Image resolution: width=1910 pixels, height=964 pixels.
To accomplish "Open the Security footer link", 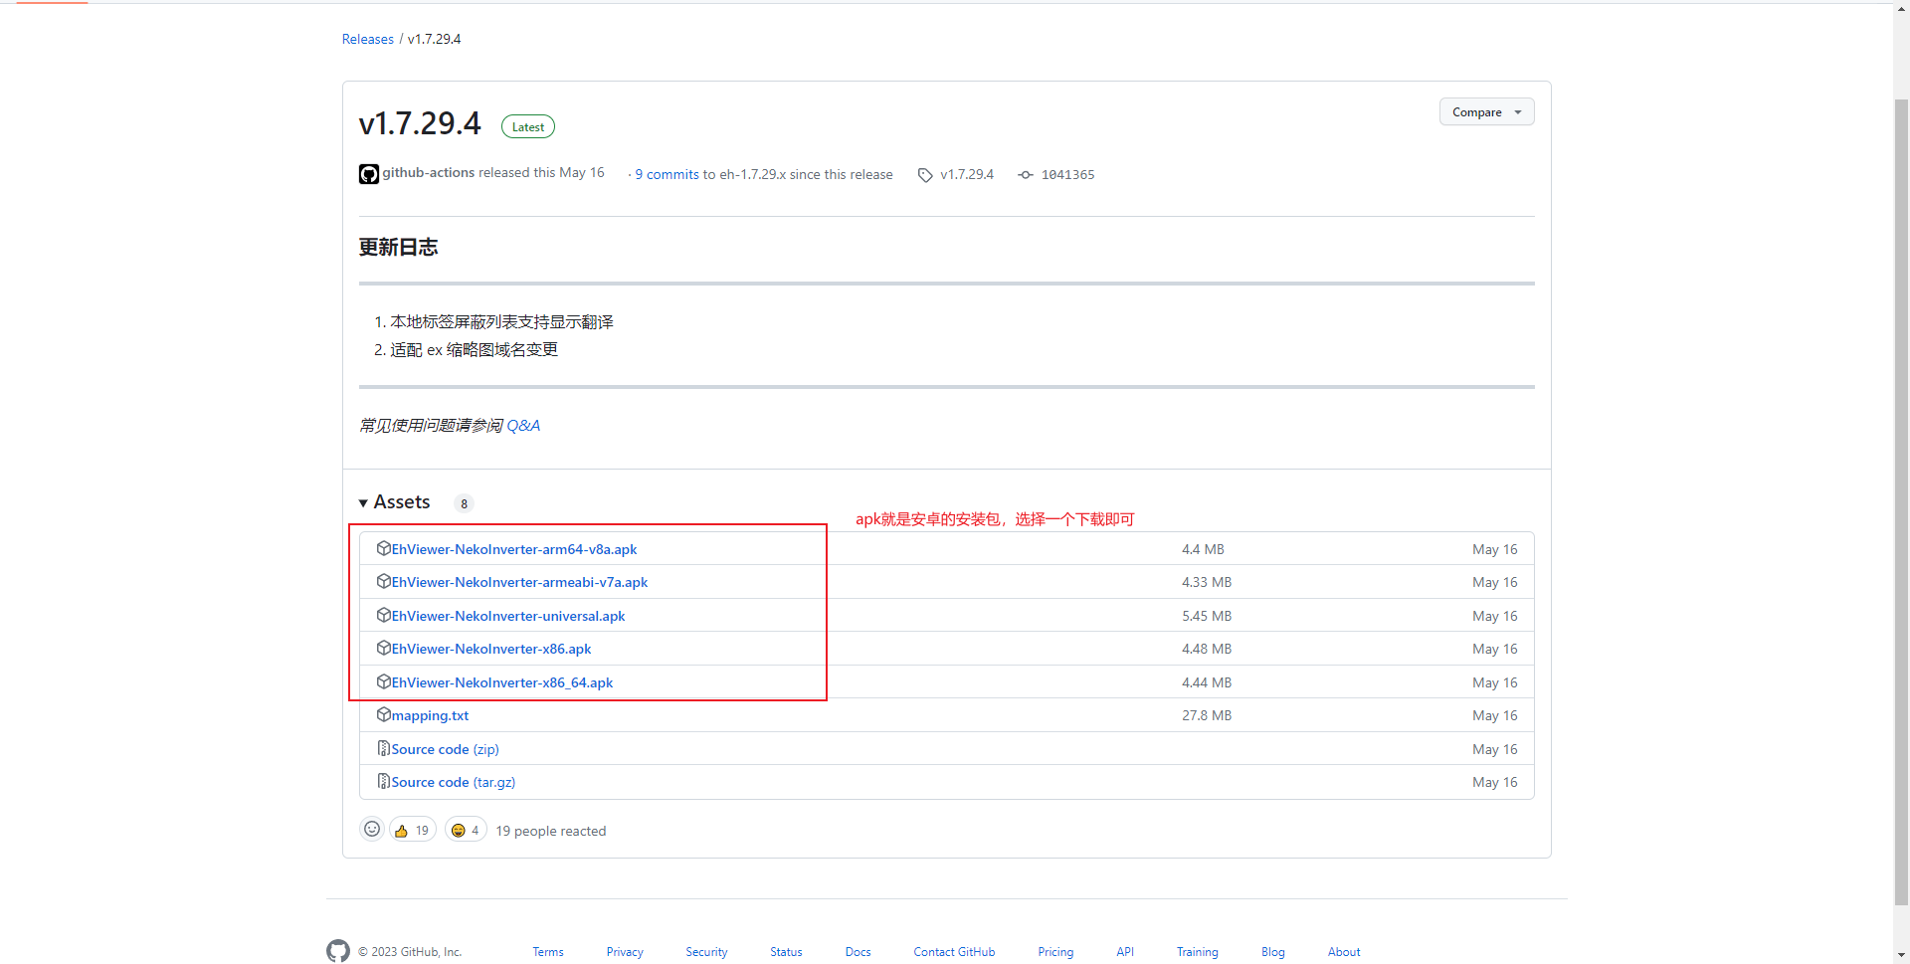I will [x=706, y=952].
